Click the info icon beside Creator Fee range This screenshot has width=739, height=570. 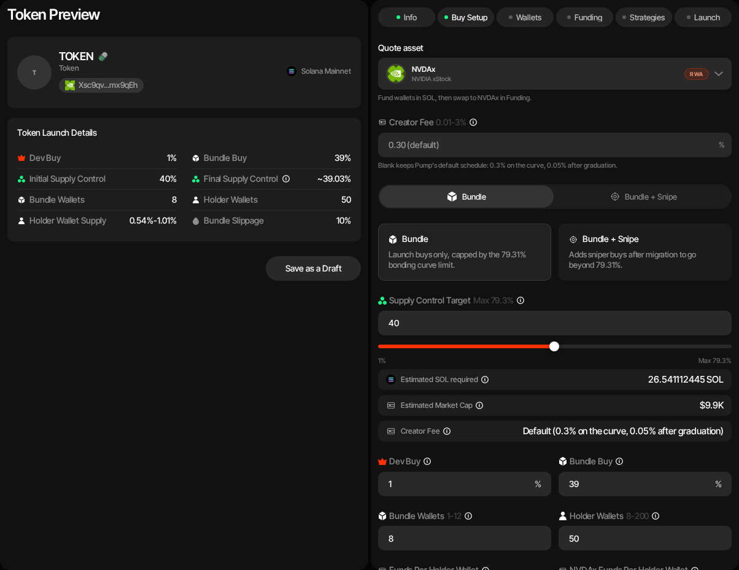[473, 122]
